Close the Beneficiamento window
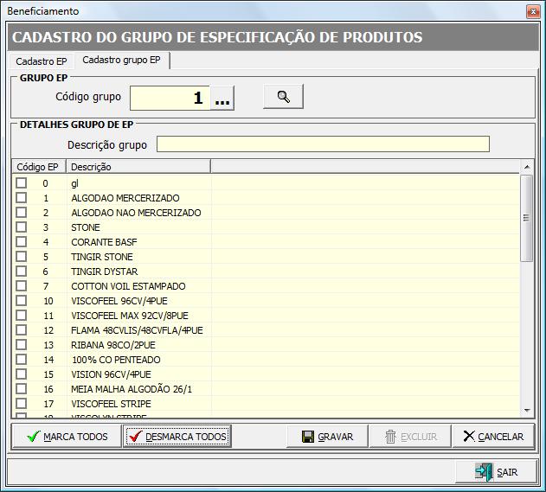The image size is (546, 492). [x=530, y=11]
